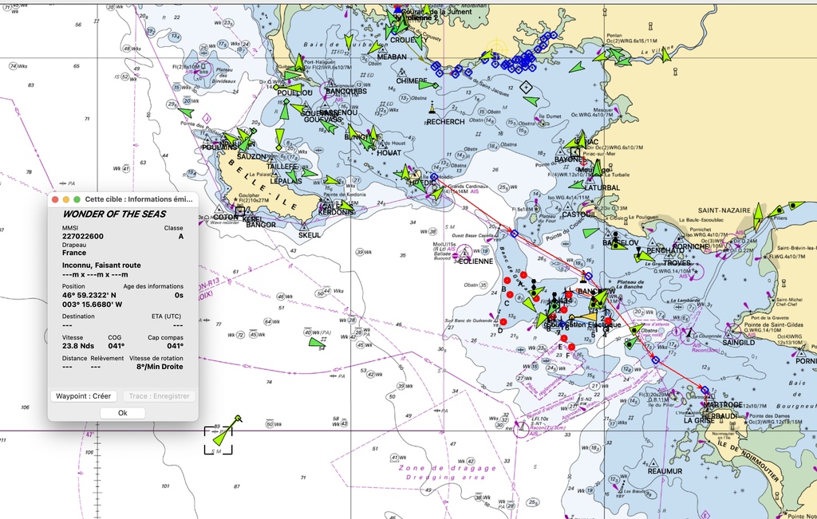Click the LA GRISE waypoint label
The image size is (817, 519).
699,421
